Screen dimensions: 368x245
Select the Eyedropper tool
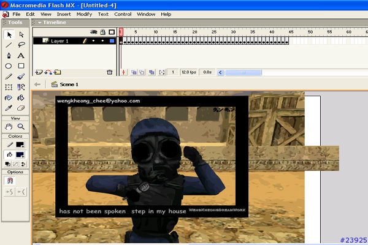[9, 108]
